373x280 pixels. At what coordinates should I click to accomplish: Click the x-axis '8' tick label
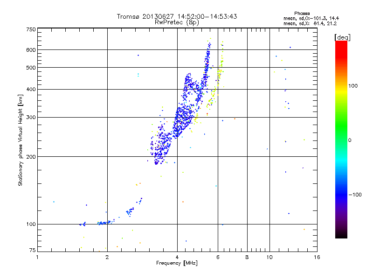(247, 257)
